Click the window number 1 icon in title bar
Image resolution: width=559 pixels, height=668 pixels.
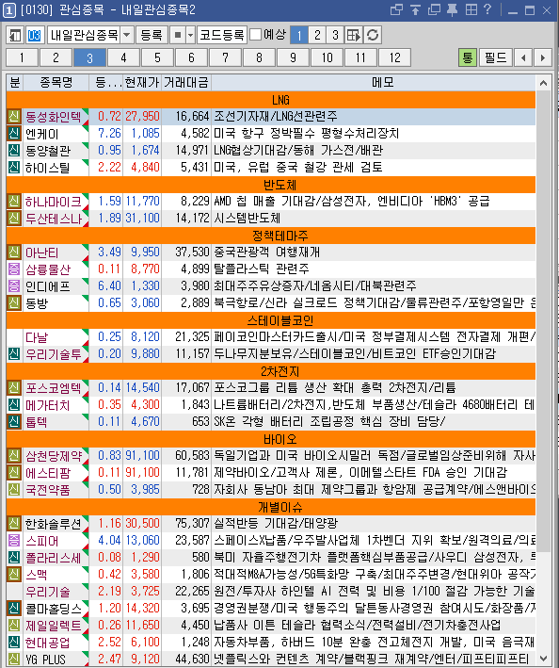[9, 10]
